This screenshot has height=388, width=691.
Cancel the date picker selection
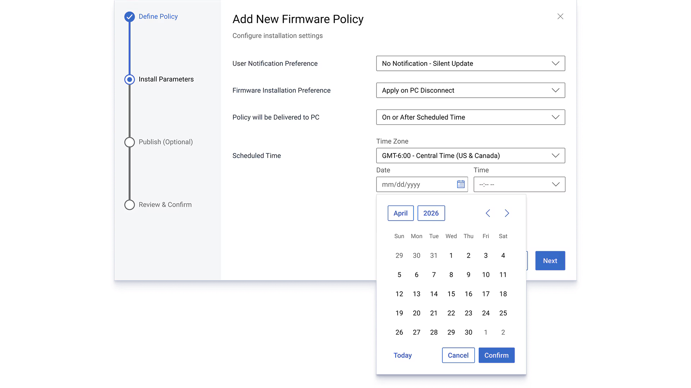pyautogui.click(x=458, y=355)
